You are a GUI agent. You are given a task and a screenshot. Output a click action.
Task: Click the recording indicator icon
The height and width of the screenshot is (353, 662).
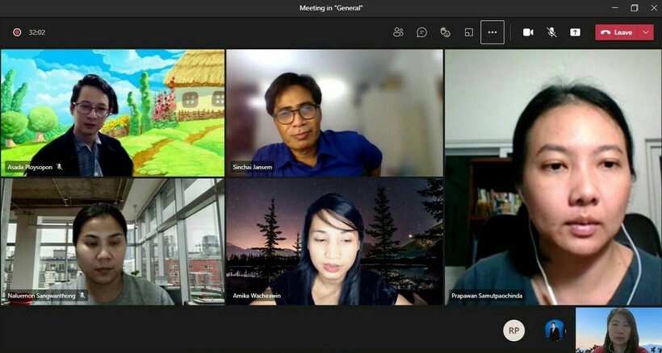pyautogui.click(x=17, y=32)
